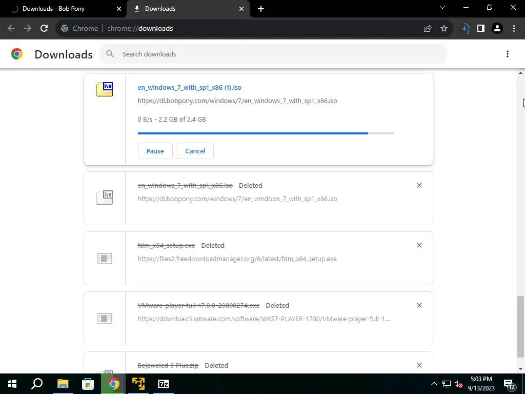Toggle the side panel icon
This screenshot has width=525, height=394.
coord(481,29)
